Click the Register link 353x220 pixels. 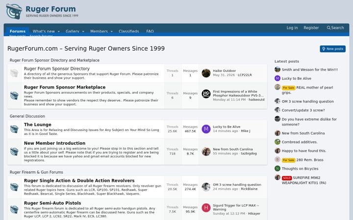[311, 27]
